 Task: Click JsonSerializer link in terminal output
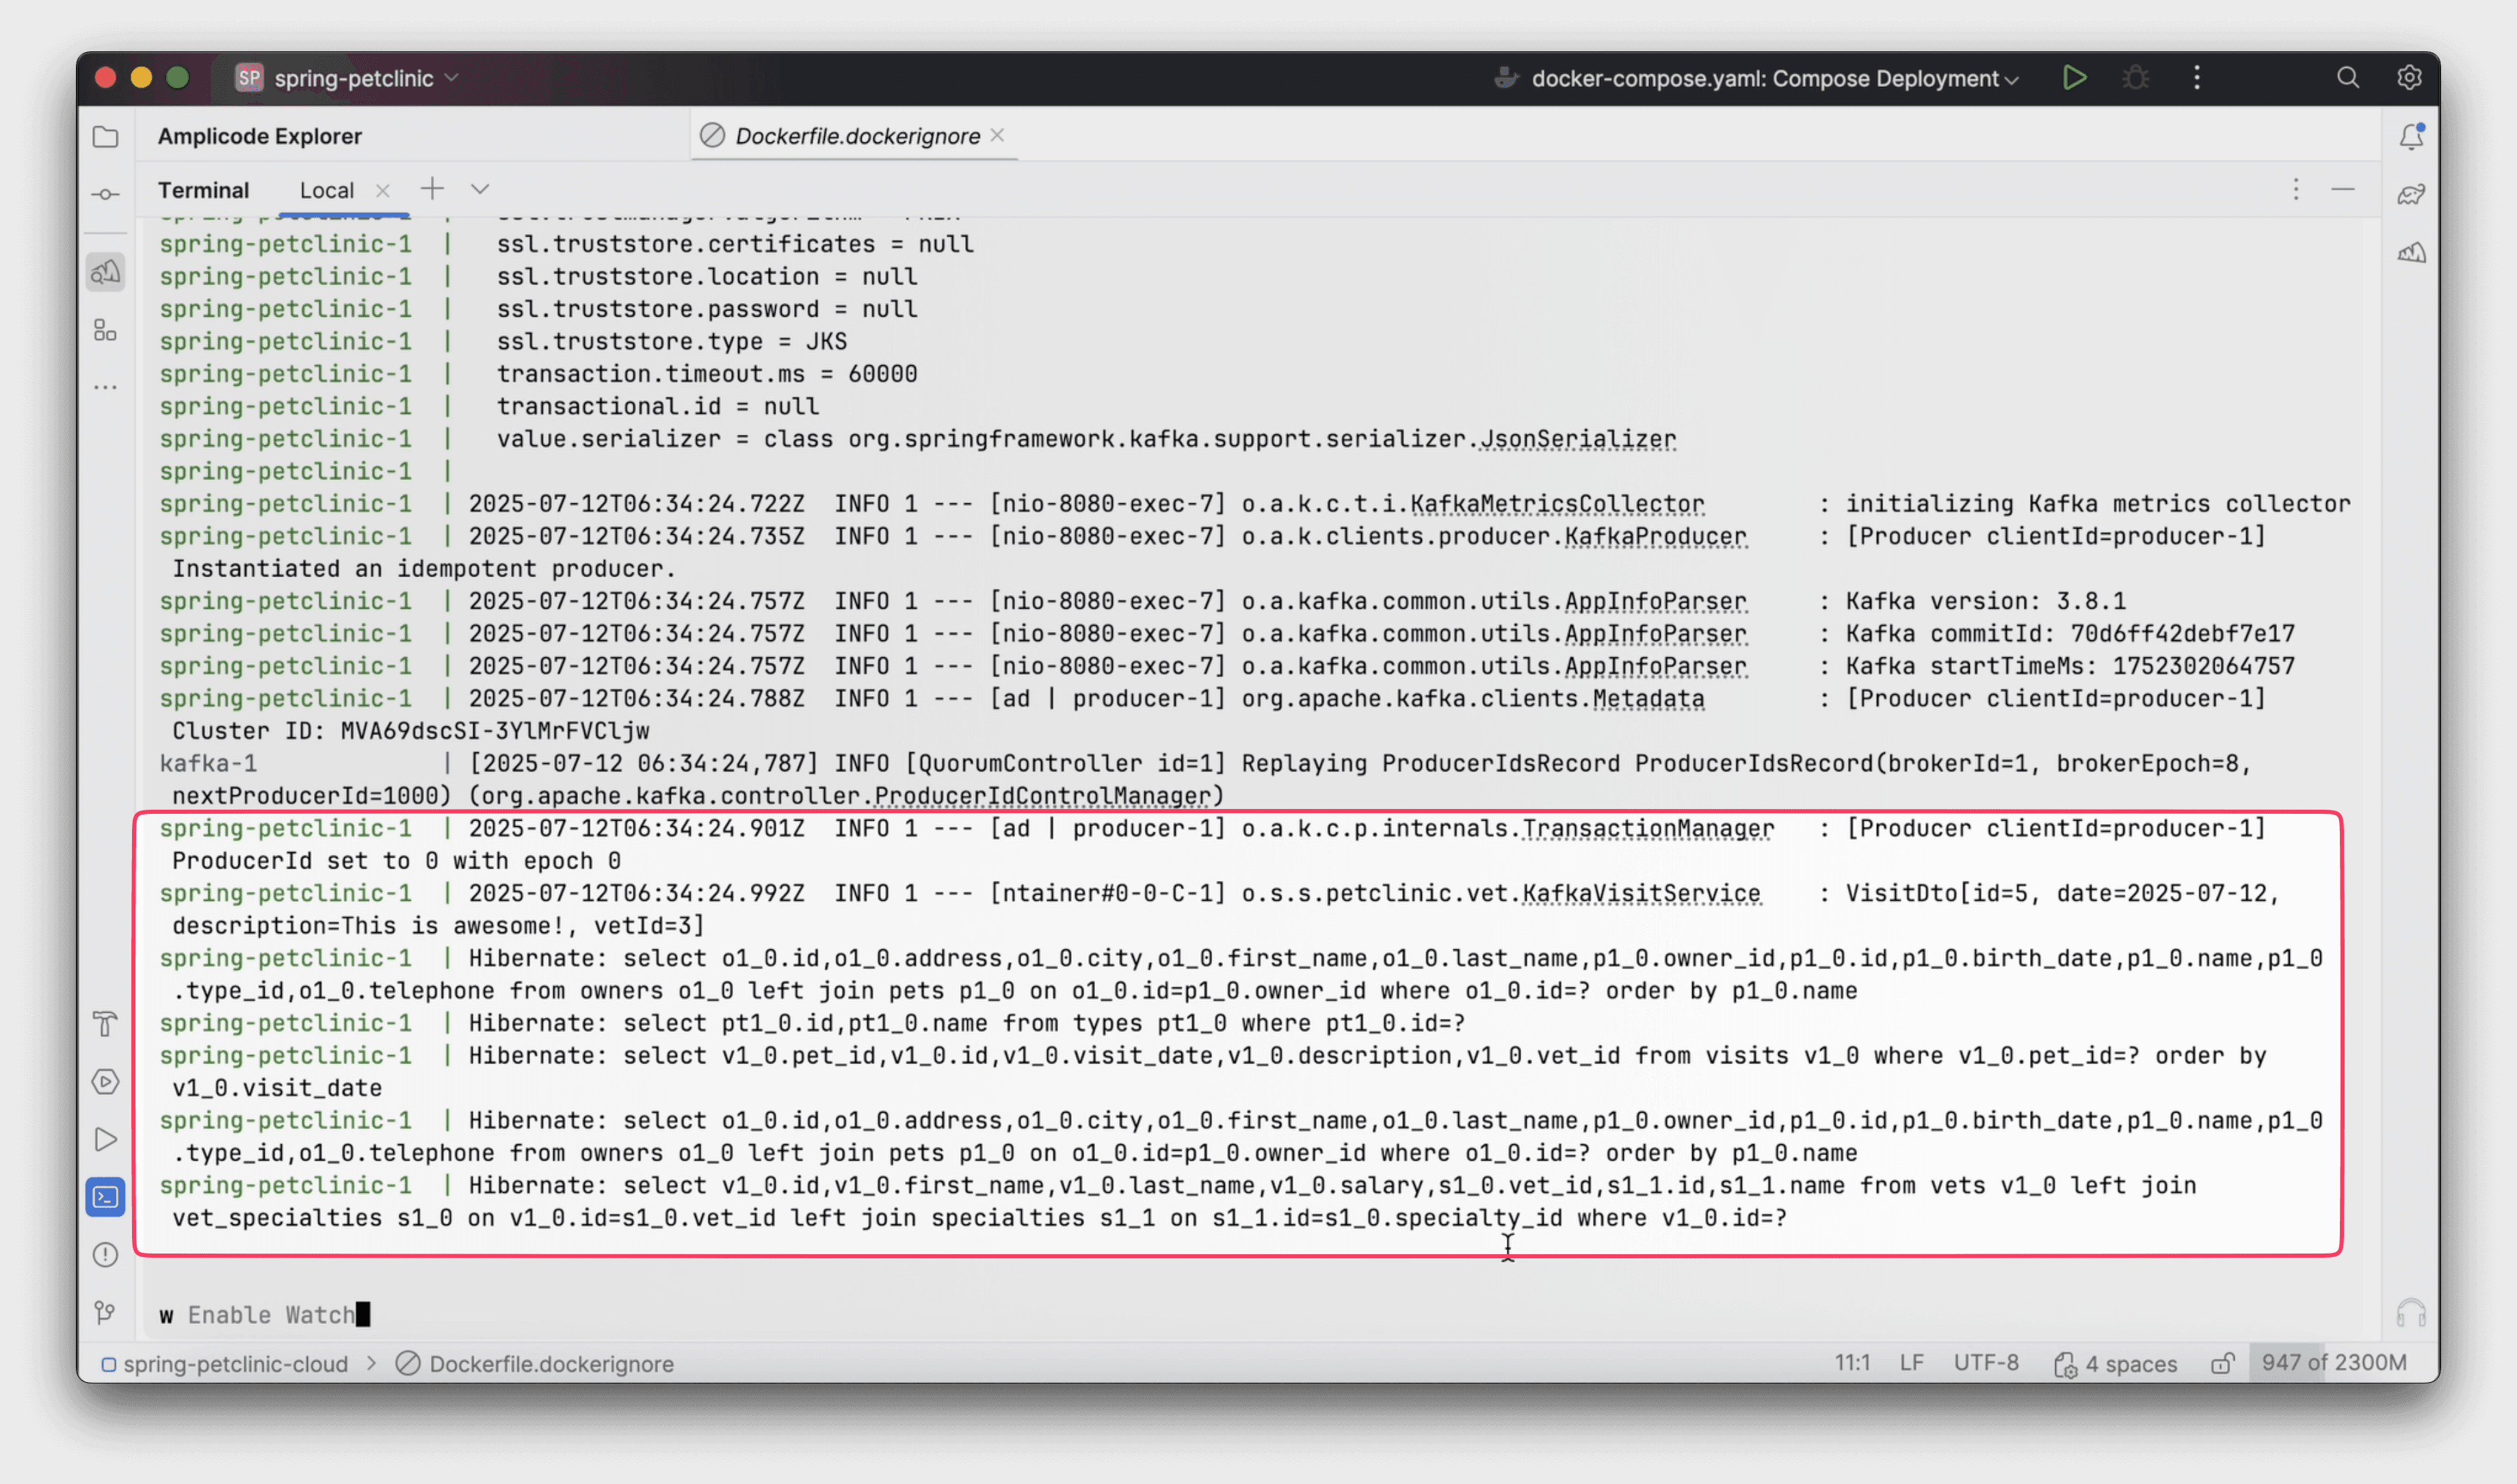tap(1578, 439)
